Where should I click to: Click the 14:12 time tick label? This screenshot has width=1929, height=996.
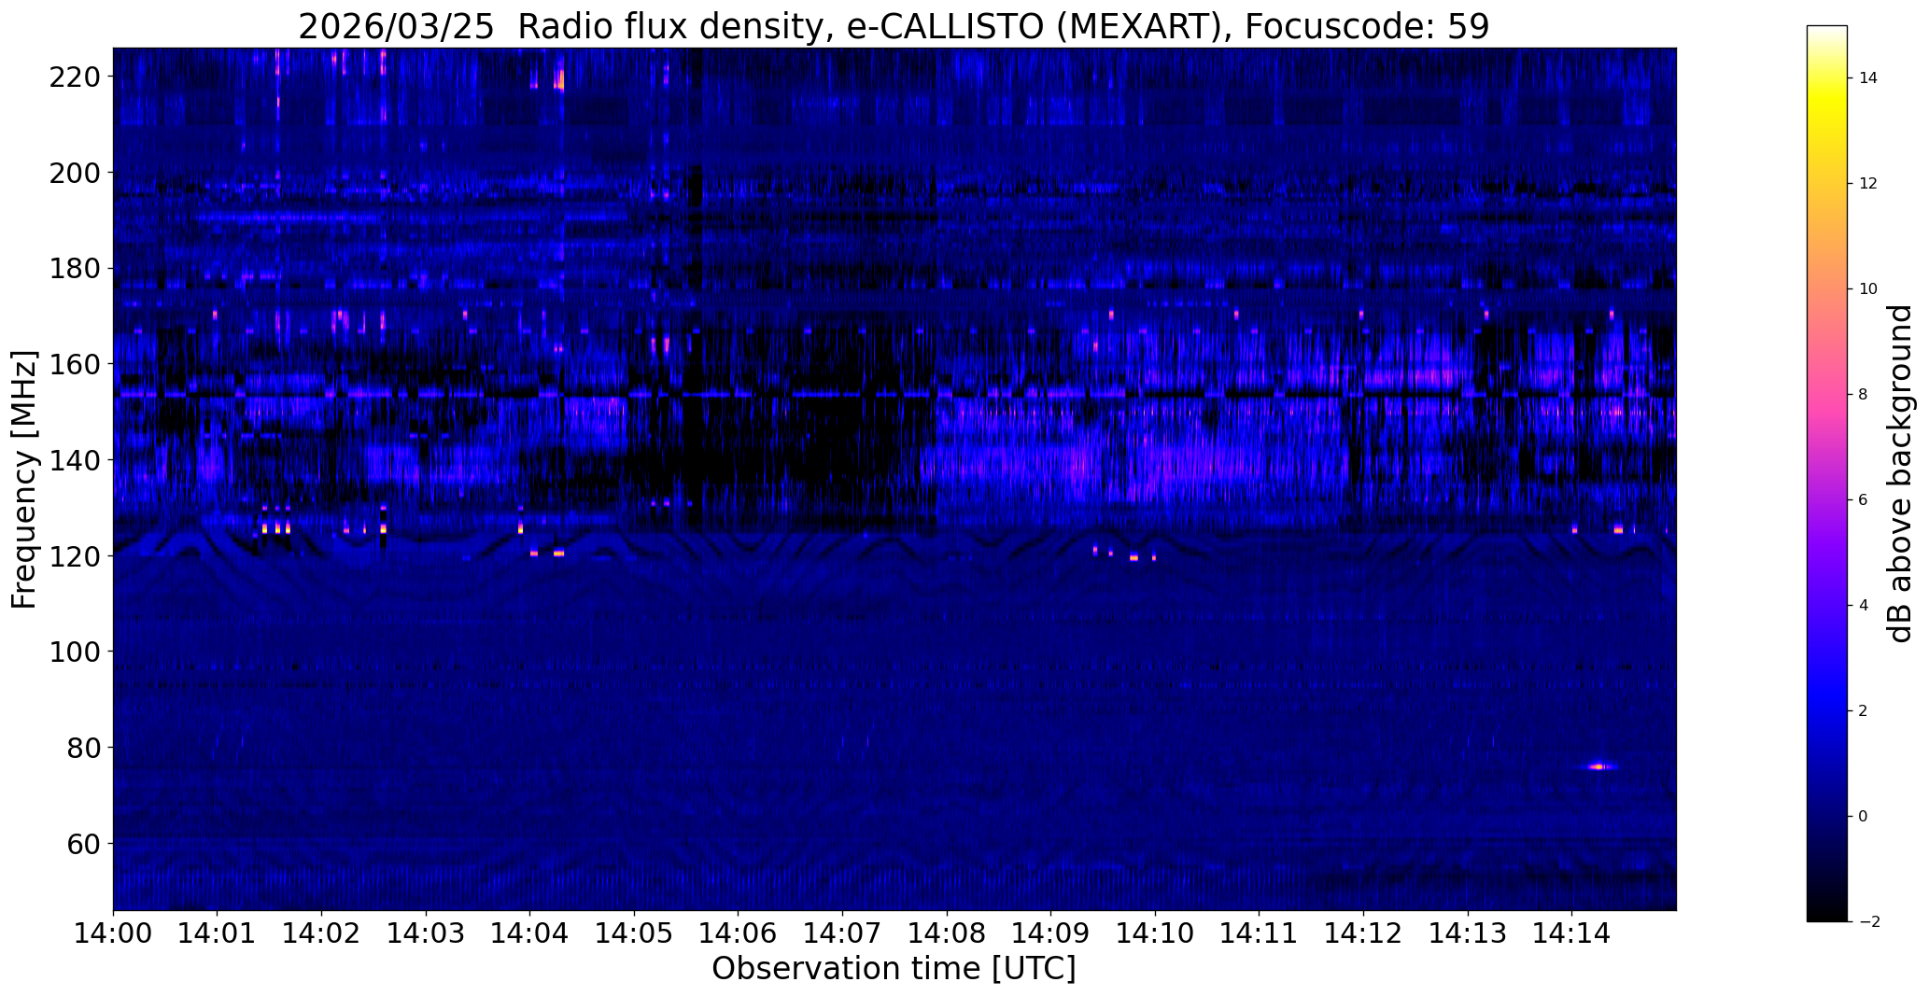coord(1364,933)
